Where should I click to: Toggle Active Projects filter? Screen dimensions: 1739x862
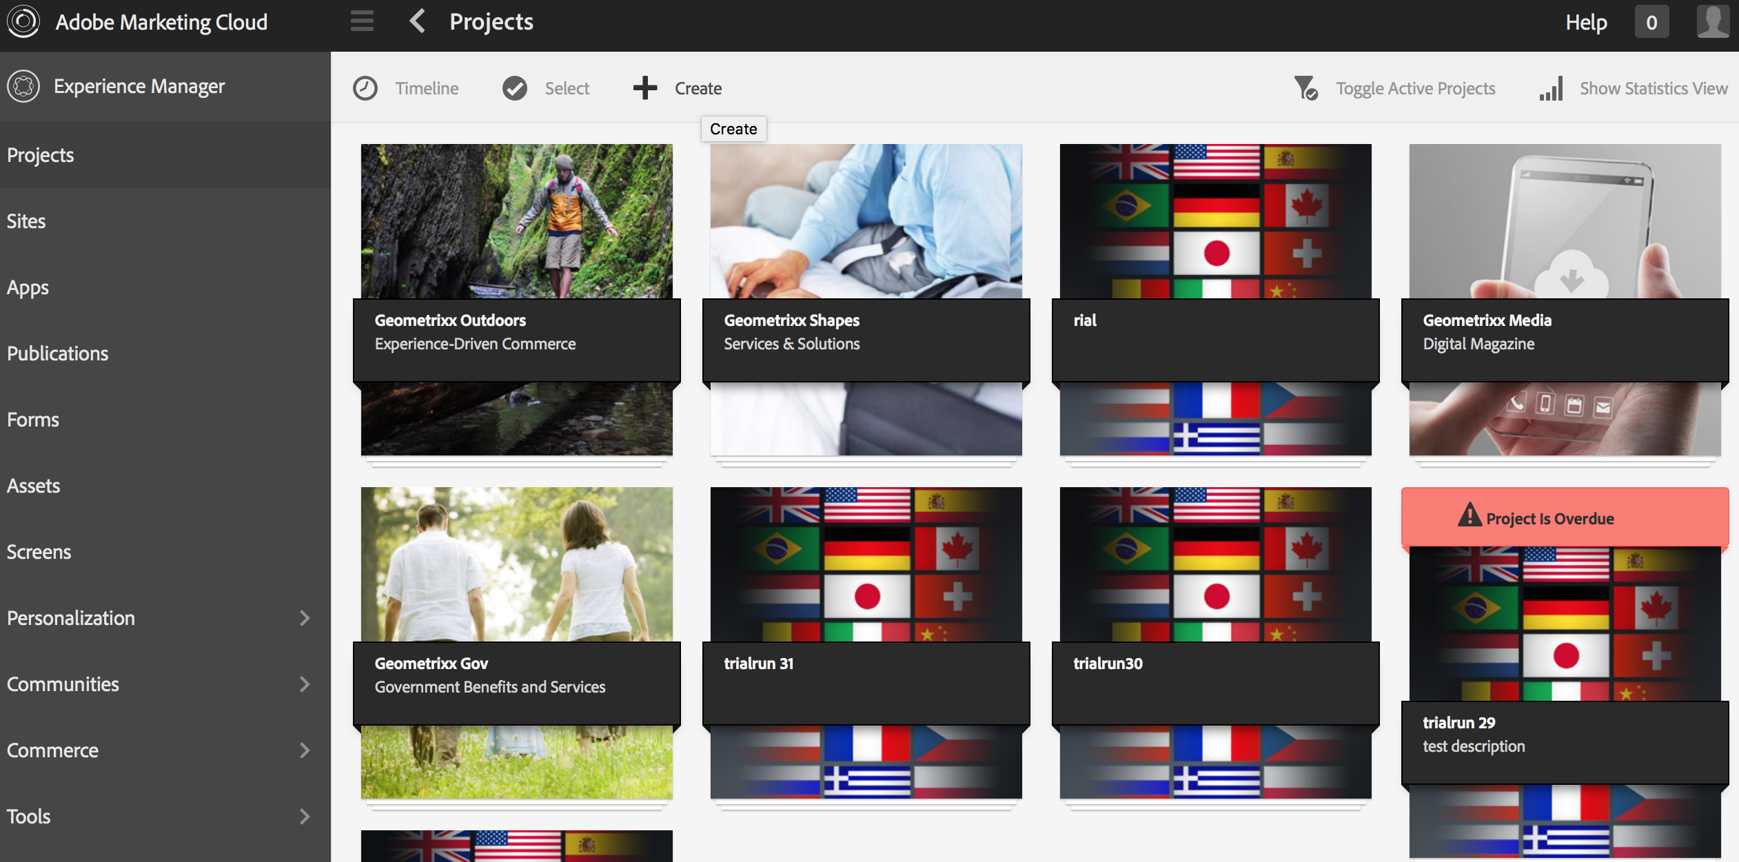[x=1414, y=88]
